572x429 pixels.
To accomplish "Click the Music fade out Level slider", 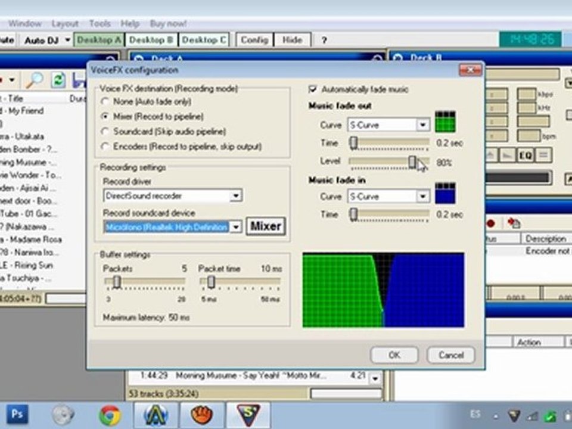I will tap(389, 162).
